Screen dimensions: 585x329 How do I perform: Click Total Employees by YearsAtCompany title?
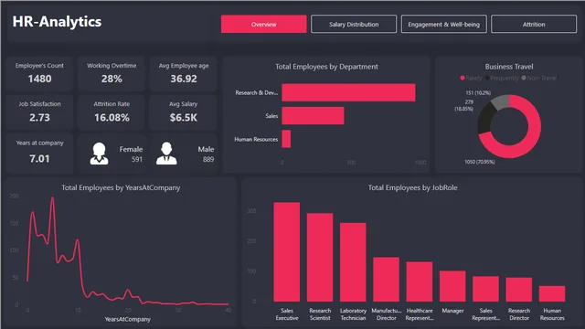[121, 187]
